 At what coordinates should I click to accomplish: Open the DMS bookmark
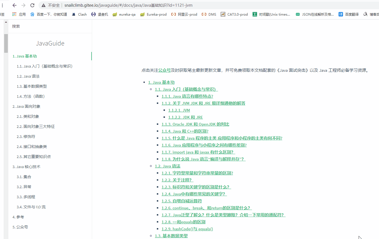209,14
